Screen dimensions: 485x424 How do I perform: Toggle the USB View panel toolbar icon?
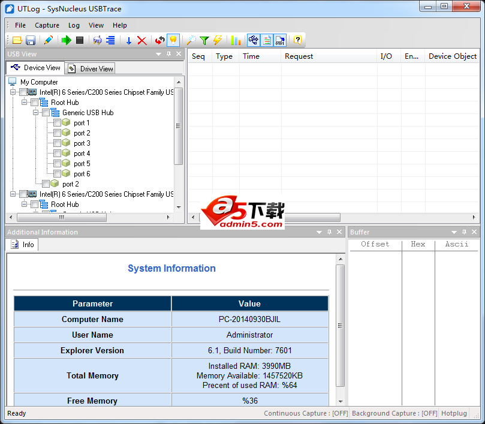(254, 40)
